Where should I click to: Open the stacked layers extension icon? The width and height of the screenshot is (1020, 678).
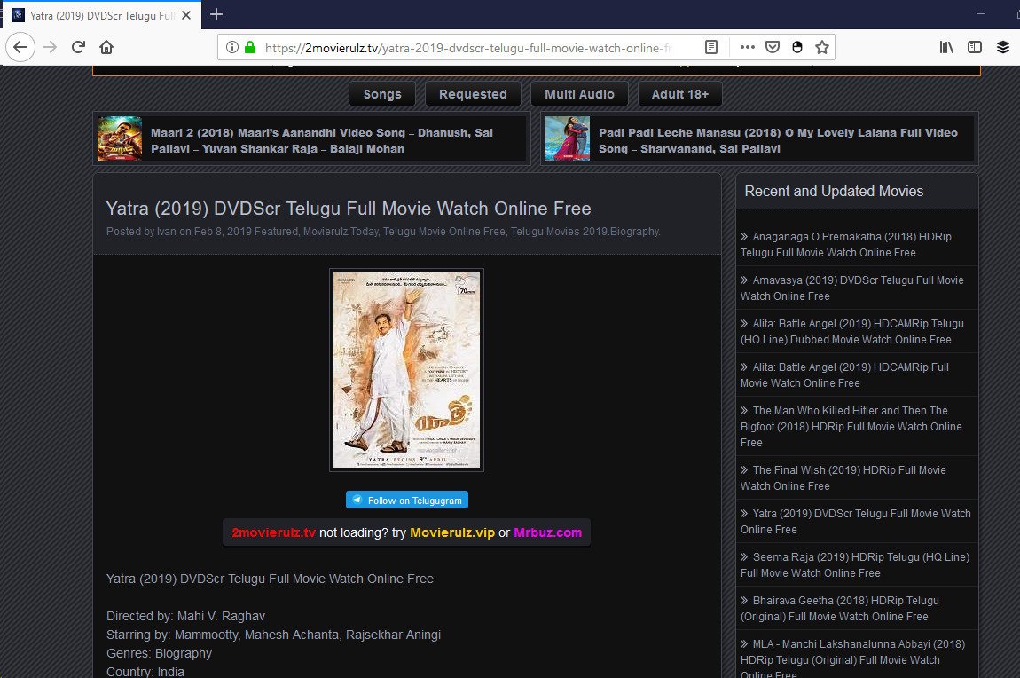(x=1003, y=48)
